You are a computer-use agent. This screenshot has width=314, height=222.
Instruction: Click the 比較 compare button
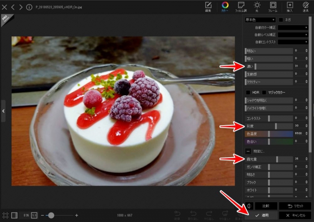click(266, 206)
